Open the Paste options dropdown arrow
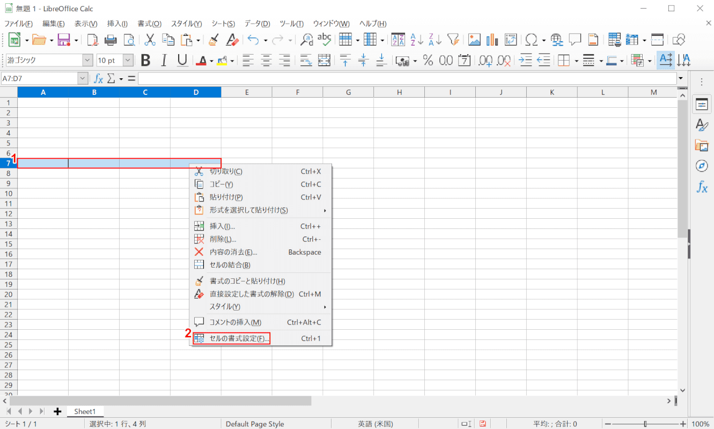 [198, 40]
